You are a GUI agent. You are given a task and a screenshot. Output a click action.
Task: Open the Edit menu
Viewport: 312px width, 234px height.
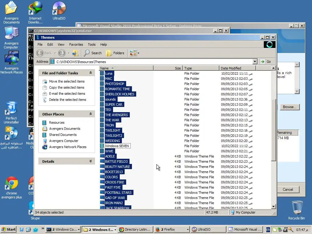coord(50,44)
